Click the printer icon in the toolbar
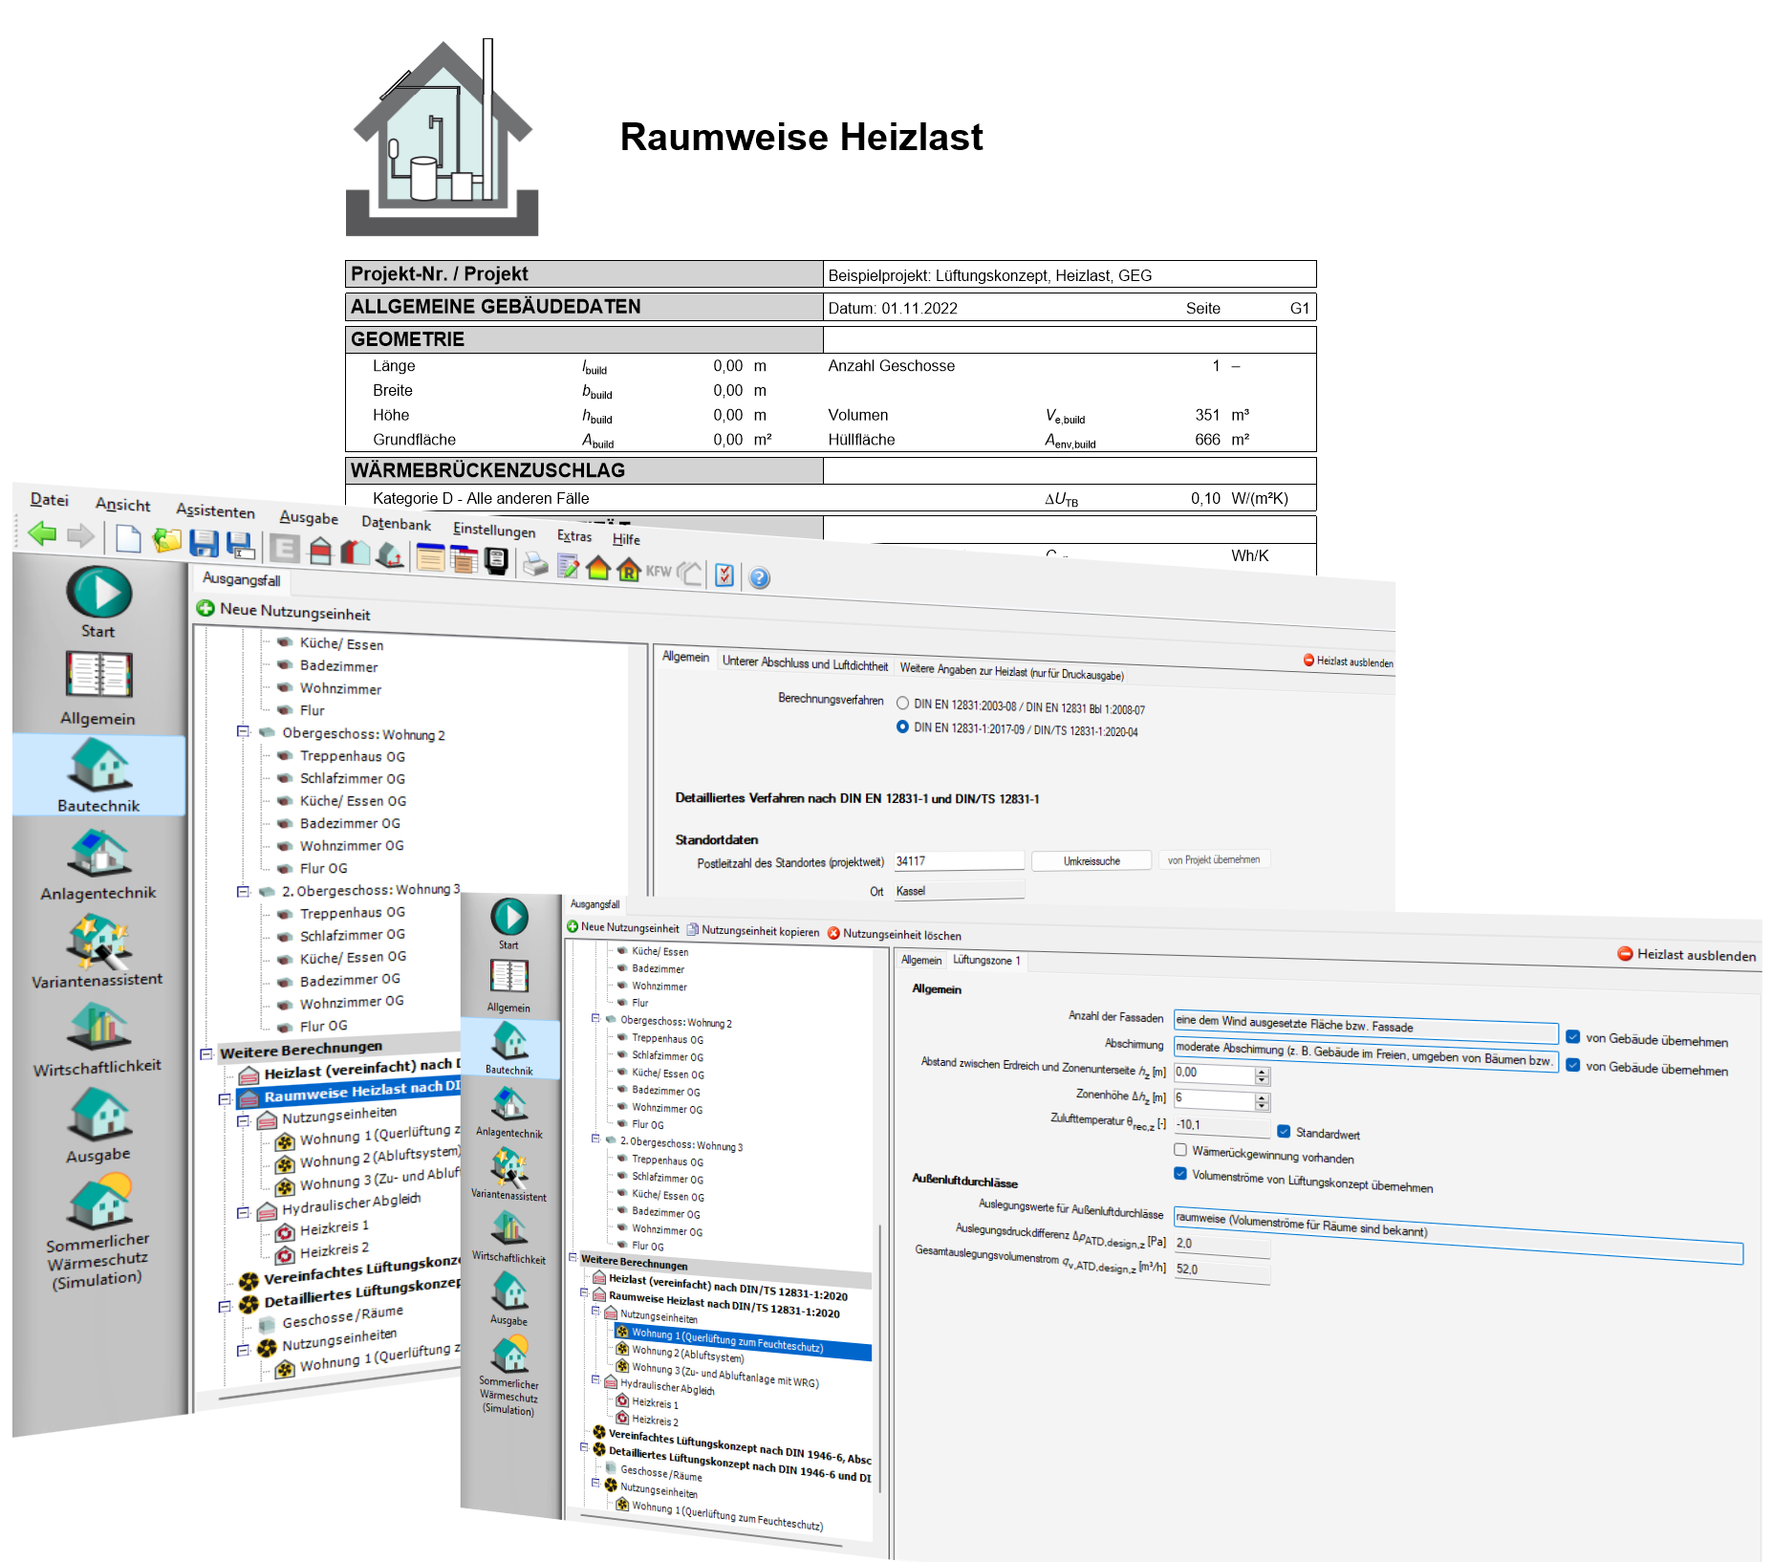The width and height of the screenshot is (1773, 1562). (x=535, y=565)
